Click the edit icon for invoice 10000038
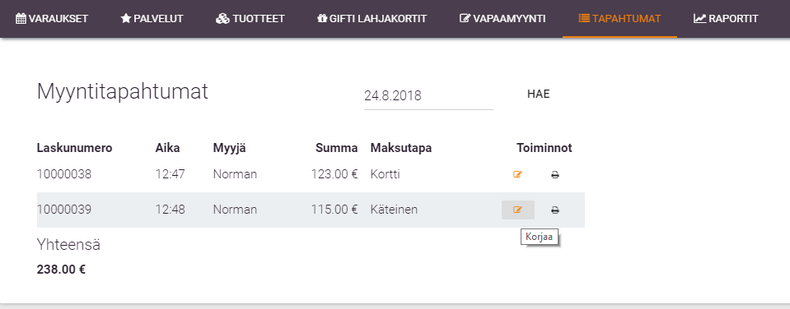Viewport: 790px width, 309px height. point(517,175)
